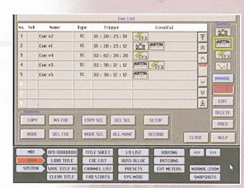Page up cue list with double-up arrow
Viewport: 244px width, 188px height.
[202, 47]
